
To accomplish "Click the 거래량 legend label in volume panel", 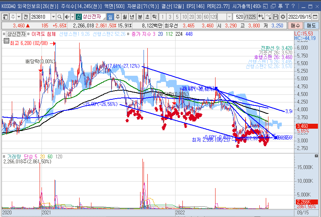I will point(14,156).
